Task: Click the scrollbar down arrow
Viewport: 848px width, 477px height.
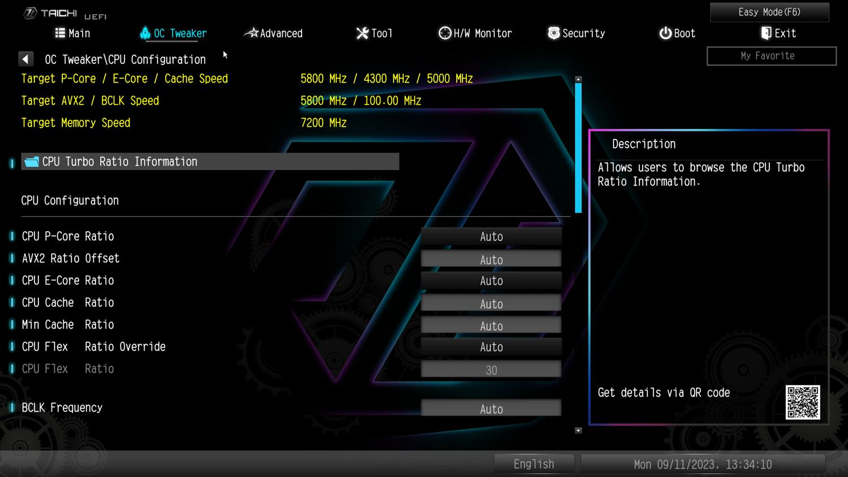Action: [578, 431]
